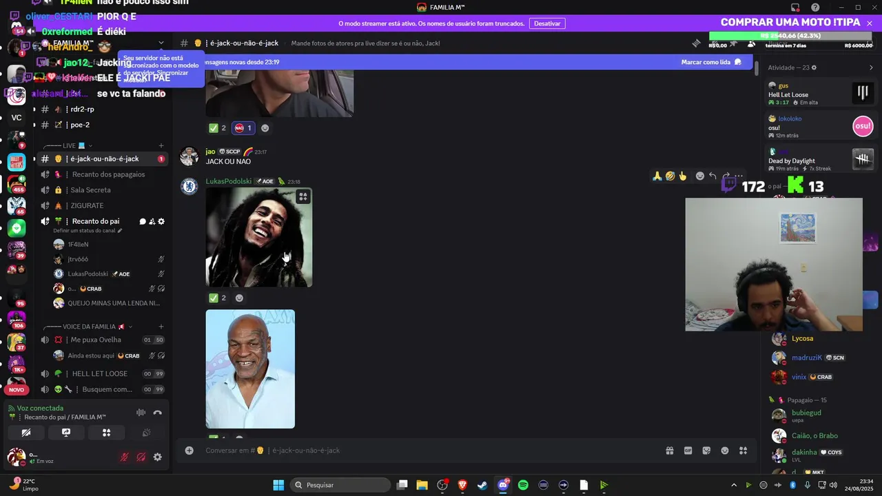The image size is (882, 496).
Task: Click the image apps icon on Bob Marley photo
Action: coord(302,197)
